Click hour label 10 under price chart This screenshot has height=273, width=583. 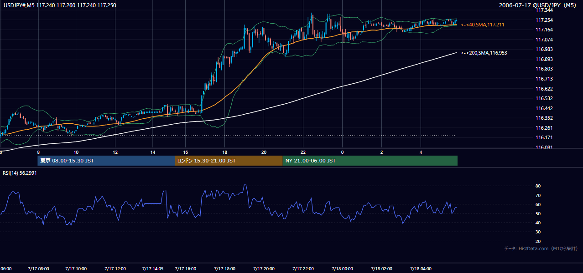76,152
